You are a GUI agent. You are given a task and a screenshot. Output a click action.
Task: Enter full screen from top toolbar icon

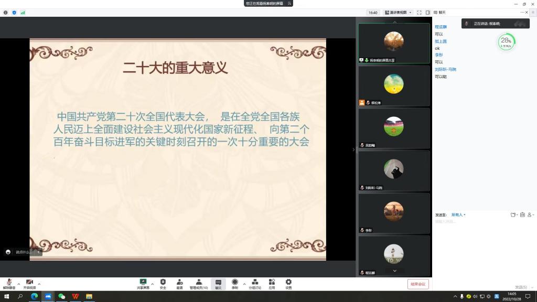(x=419, y=13)
